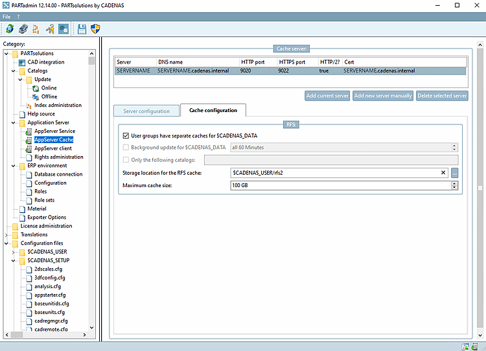Expand the $CADENAS_USER folder node
This screenshot has width=486, height=351.
click(x=13, y=252)
